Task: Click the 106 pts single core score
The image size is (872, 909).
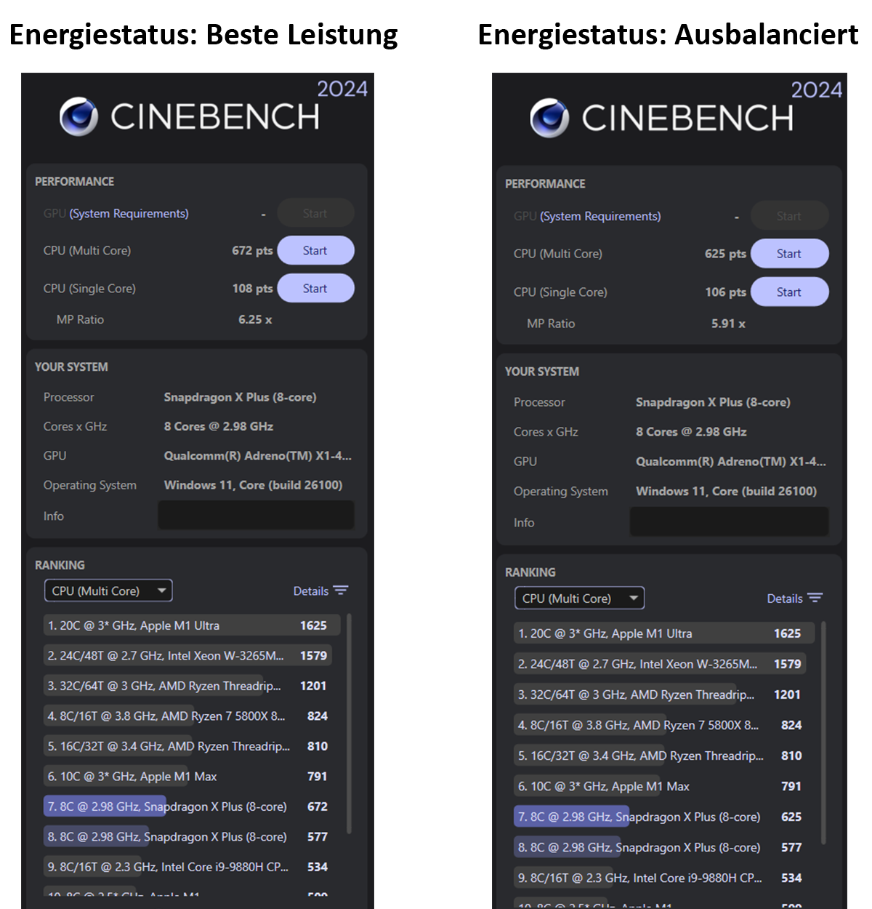Action: [725, 292]
